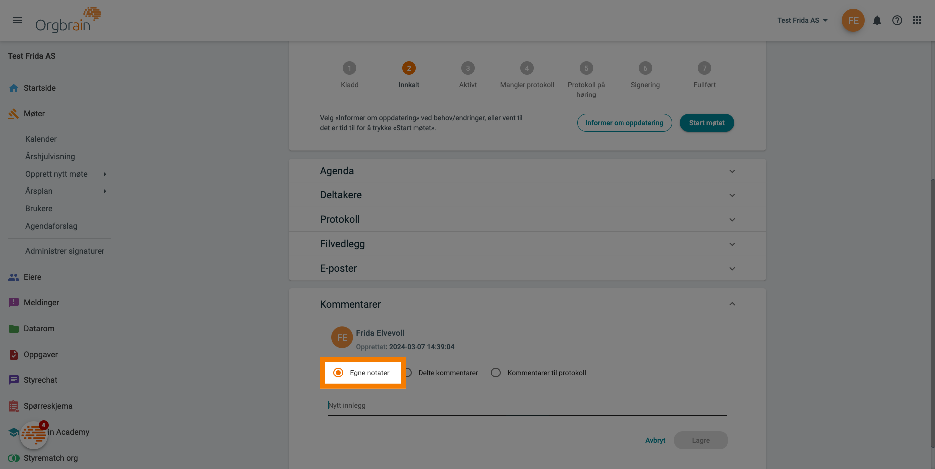Open Kalender in the sidebar
Image resolution: width=935 pixels, height=469 pixels.
click(x=41, y=139)
